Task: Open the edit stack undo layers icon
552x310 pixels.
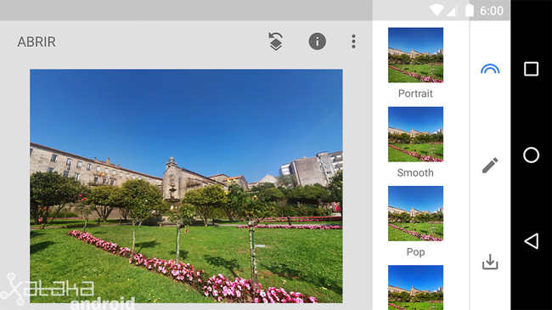Action: 276,42
